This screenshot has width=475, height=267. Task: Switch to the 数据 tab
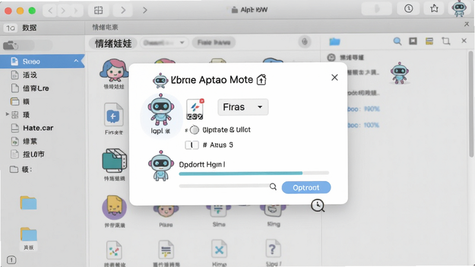pyautogui.click(x=29, y=28)
